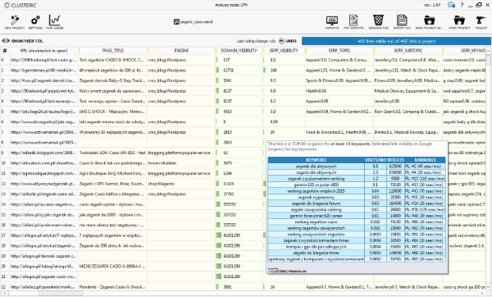Select row 0 URL 1000krokow.pl
The width and height of the screenshot is (492, 297).
point(43,60)
